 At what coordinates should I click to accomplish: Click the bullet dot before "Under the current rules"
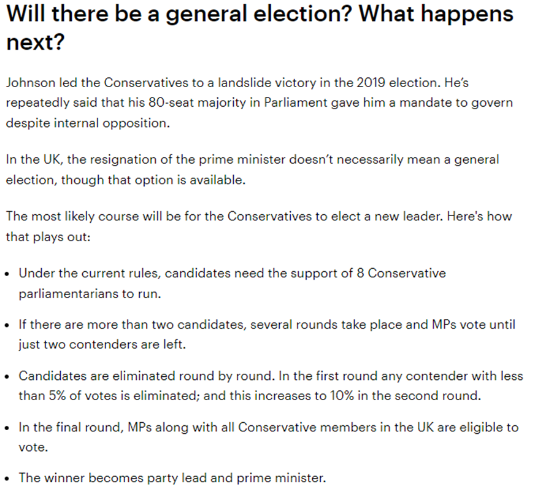[7, 274]
